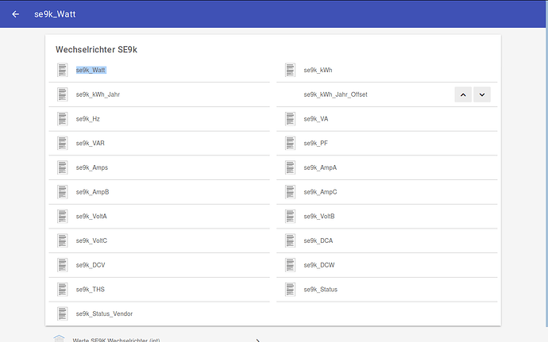Select the se9k_kWh_Jahr item label
Screen dimensions: 548x342
click(x=98, y=94)
